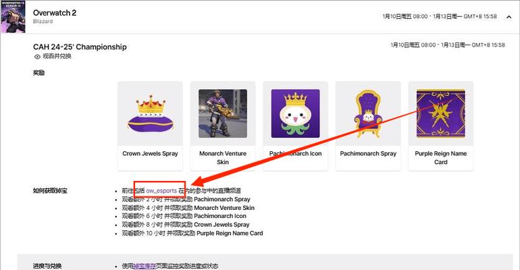Click the CAH 24-25' Championship heading
This screenshot has height=270, width=520.
[80, 47]
